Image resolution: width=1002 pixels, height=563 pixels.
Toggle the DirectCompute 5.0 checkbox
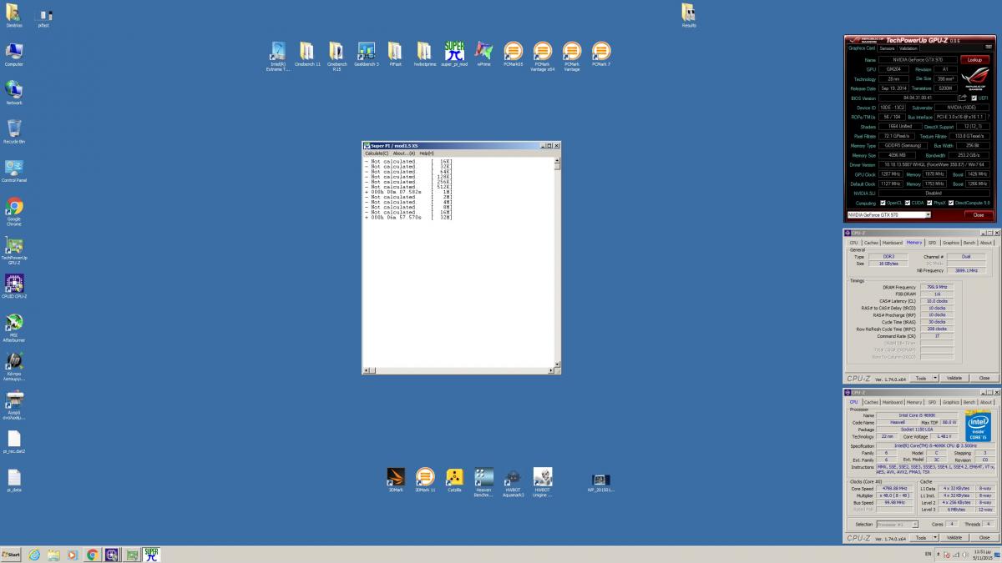click(x=950, y=203)
